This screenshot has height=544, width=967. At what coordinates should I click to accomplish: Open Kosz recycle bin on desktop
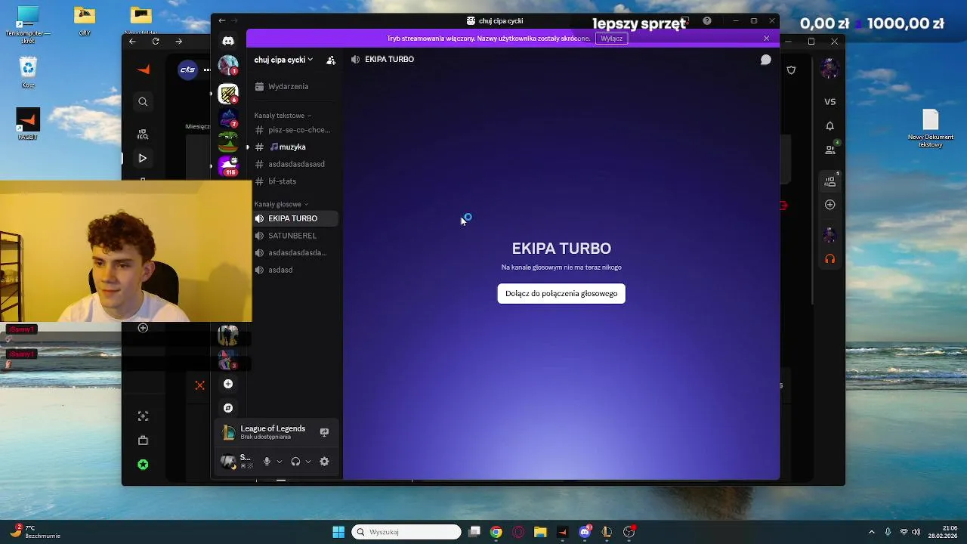pyautogui.click(x=28, y=73)
